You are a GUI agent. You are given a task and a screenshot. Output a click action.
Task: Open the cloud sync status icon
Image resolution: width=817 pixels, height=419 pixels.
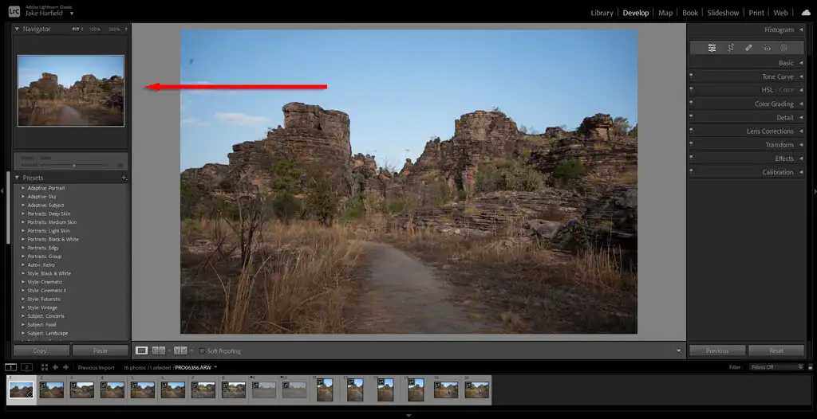point(806,13)
